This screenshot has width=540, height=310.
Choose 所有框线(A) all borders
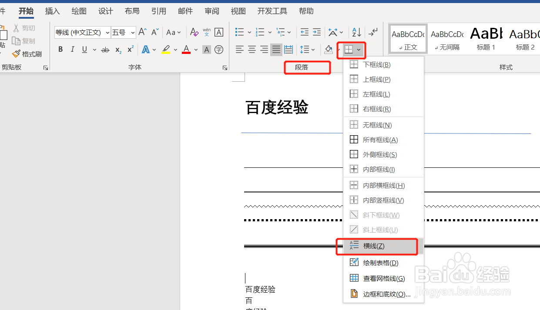point(383,140)
